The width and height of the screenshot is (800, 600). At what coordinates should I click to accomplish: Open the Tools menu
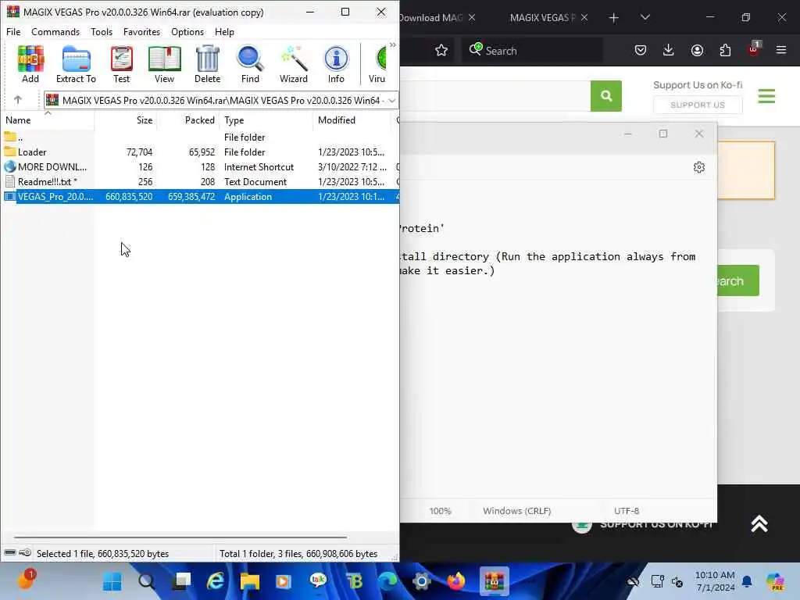[102, 31]
